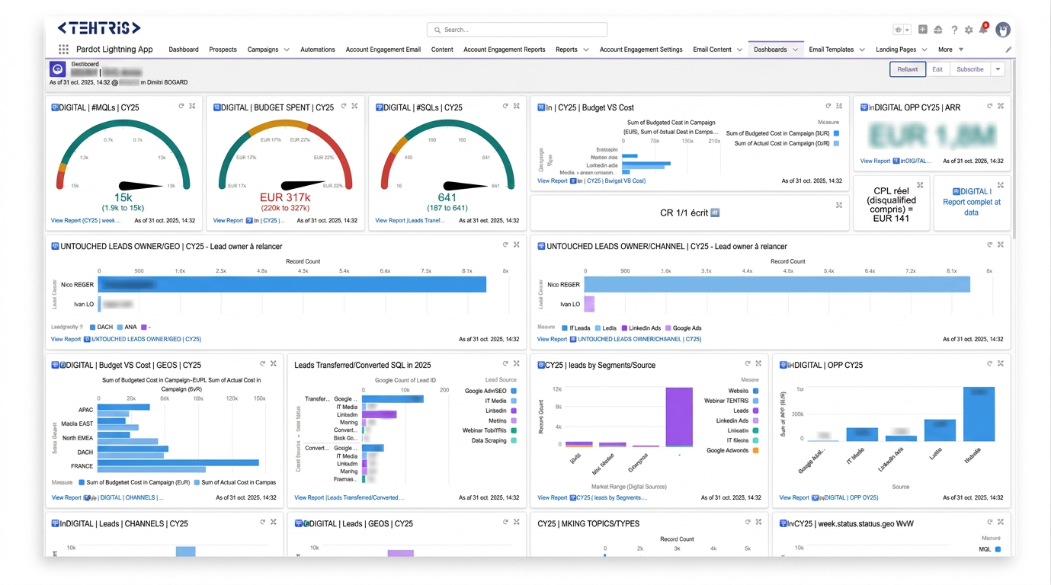
Task: Click the Edit dashboard button
Action: [937, 69]
